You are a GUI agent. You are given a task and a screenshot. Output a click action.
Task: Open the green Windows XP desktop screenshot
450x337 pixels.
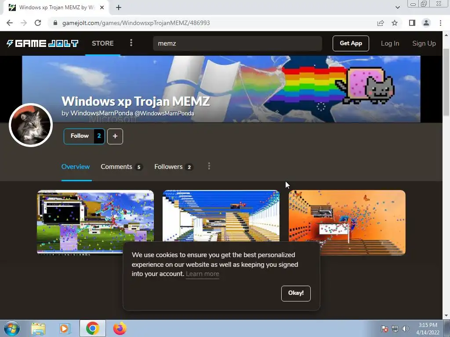95,222
